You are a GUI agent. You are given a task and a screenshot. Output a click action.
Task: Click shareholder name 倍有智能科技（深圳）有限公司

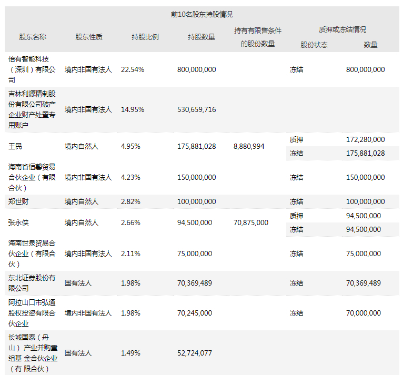point(32,69)
